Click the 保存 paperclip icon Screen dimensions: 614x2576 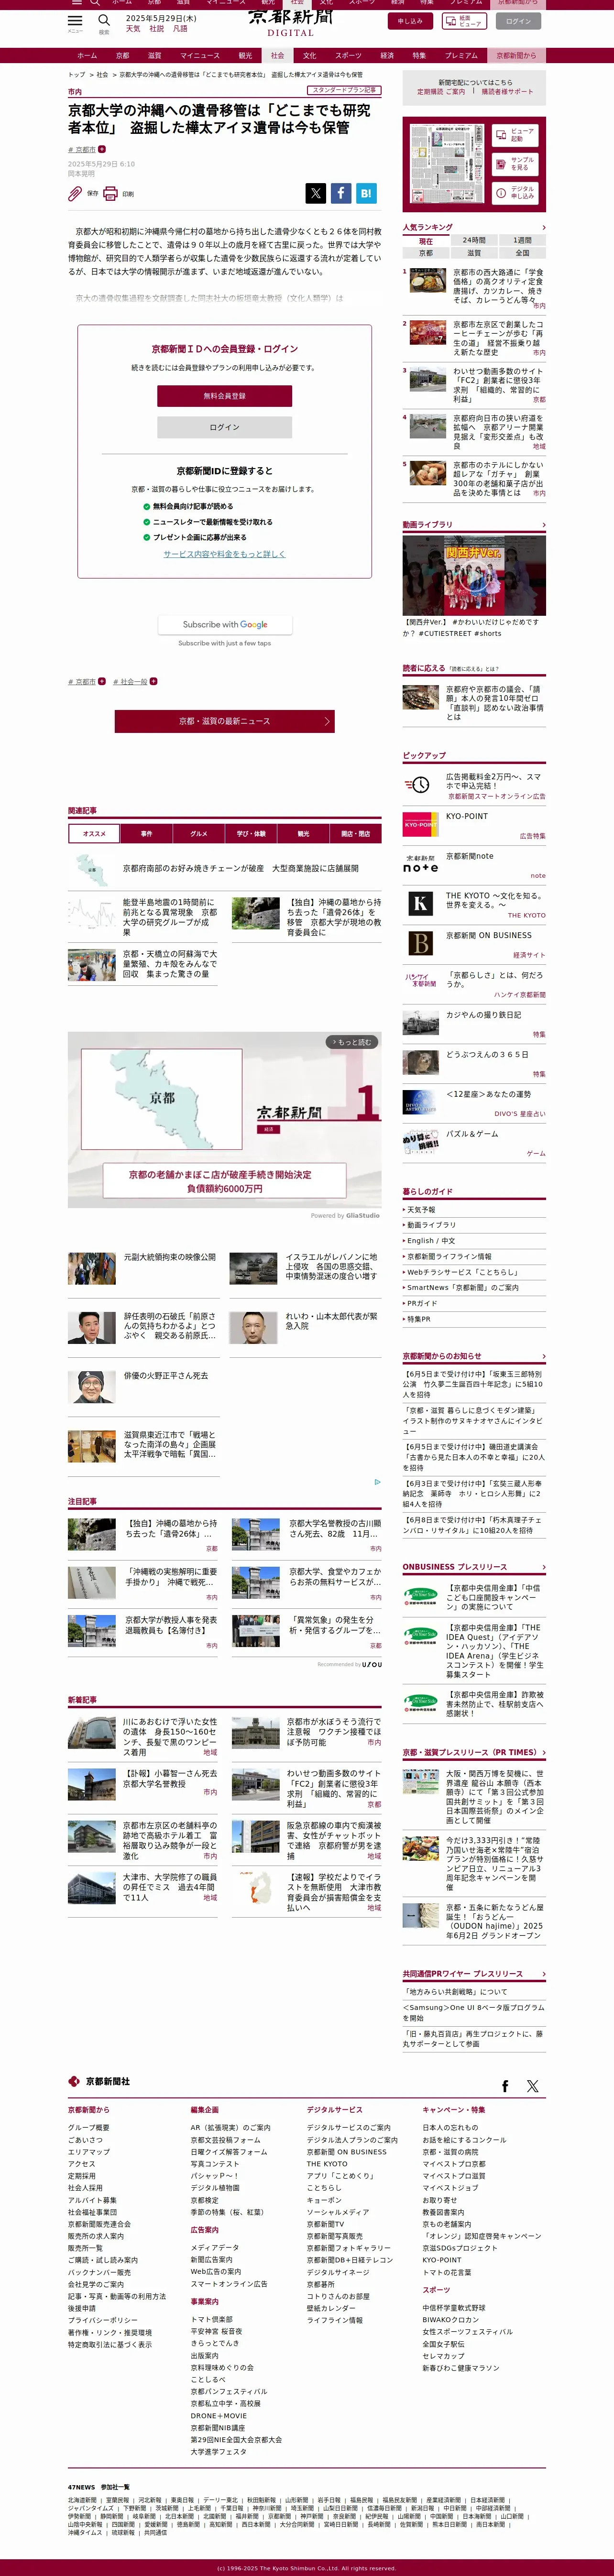[75, 193]
